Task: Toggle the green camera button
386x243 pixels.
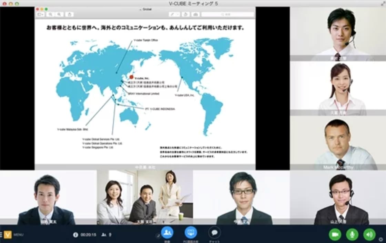Action: pos(335,234)
